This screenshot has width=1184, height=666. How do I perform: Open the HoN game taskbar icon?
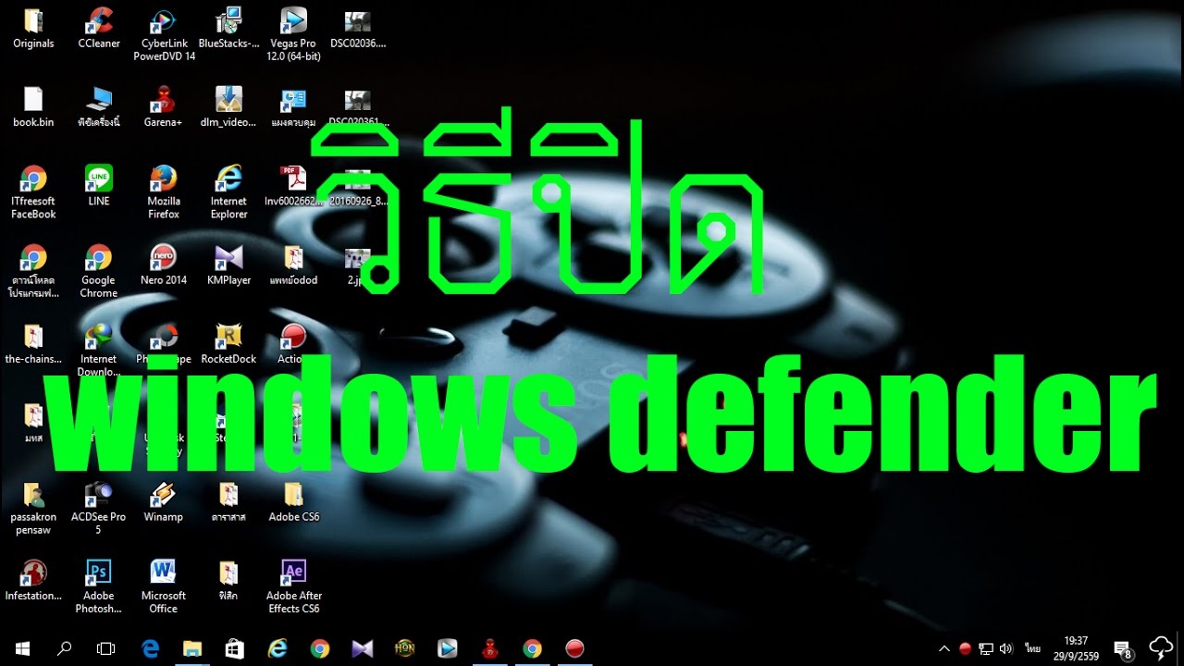405,648
